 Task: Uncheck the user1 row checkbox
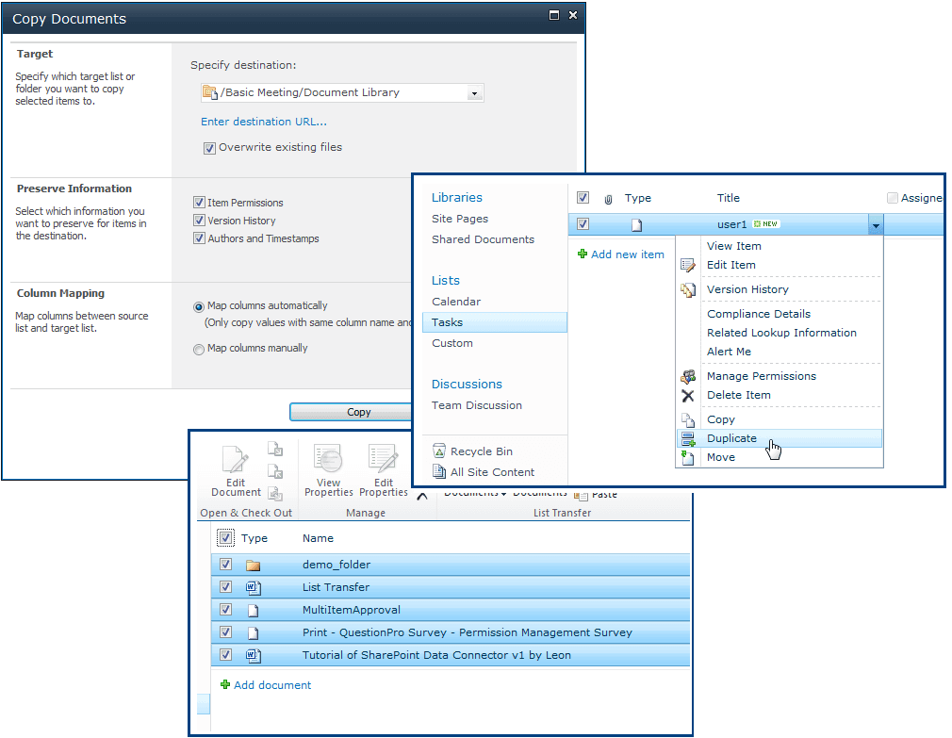coord(583,224)
